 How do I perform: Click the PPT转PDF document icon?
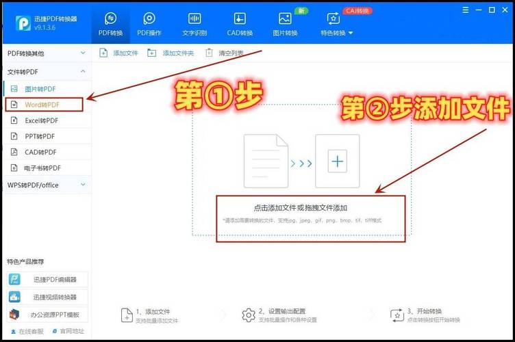pyautogui.click(x=14, y=136)
